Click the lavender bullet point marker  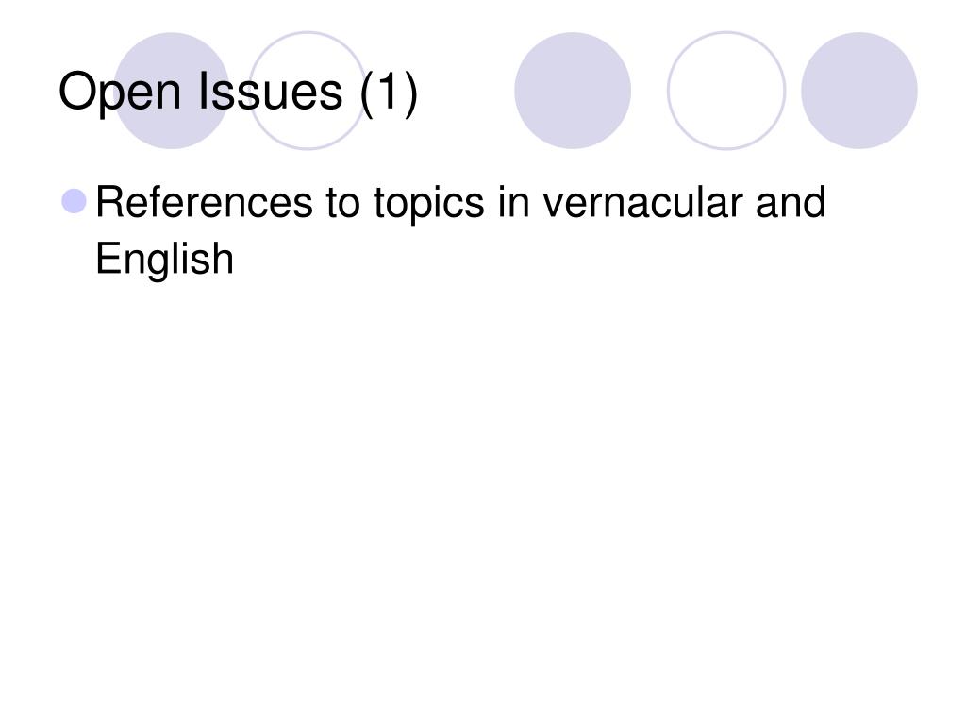pos(75,202)
